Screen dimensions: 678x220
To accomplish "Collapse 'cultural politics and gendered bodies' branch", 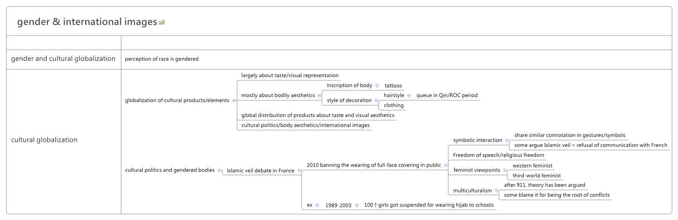I will (x=219, y=170).
